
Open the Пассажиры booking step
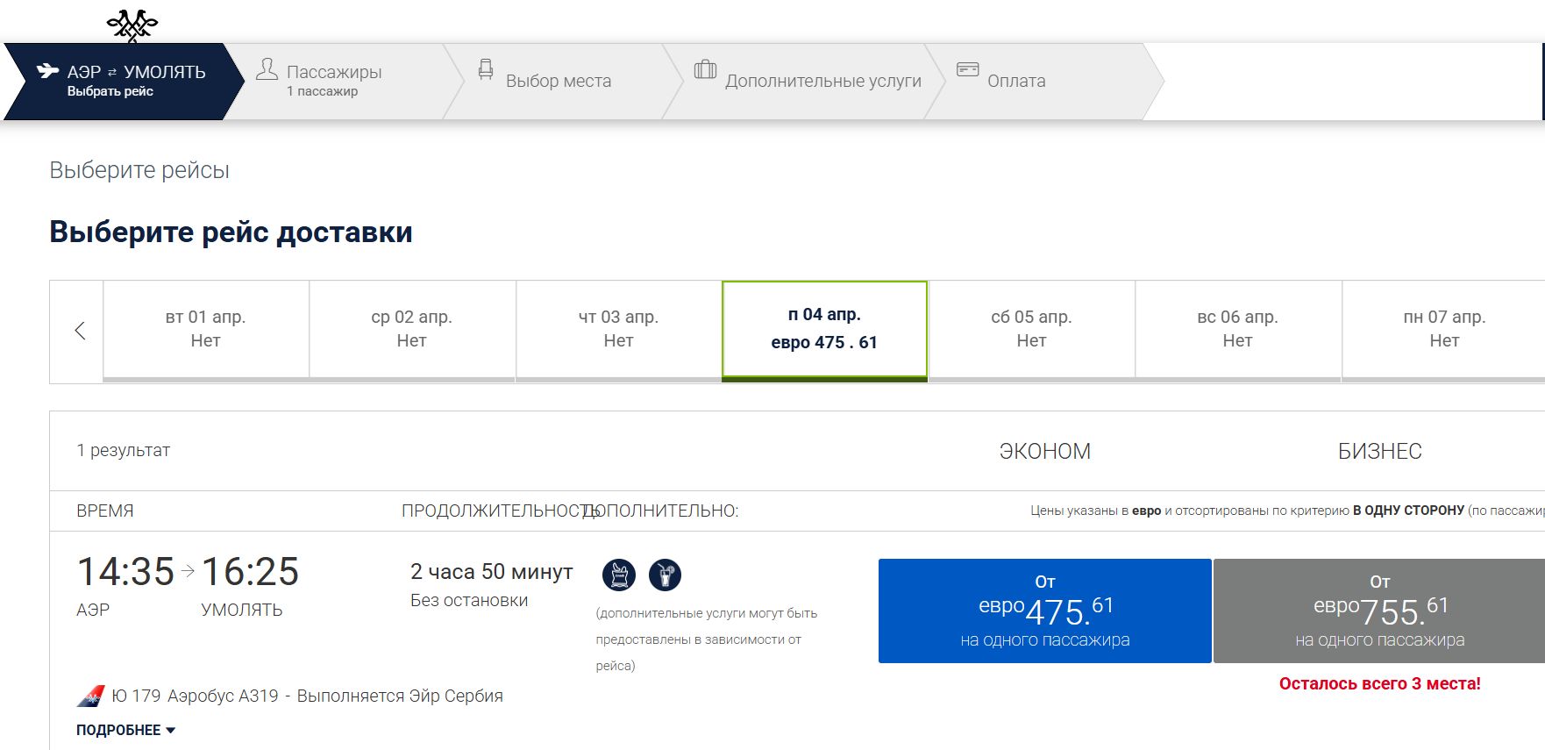pos(334,80)
